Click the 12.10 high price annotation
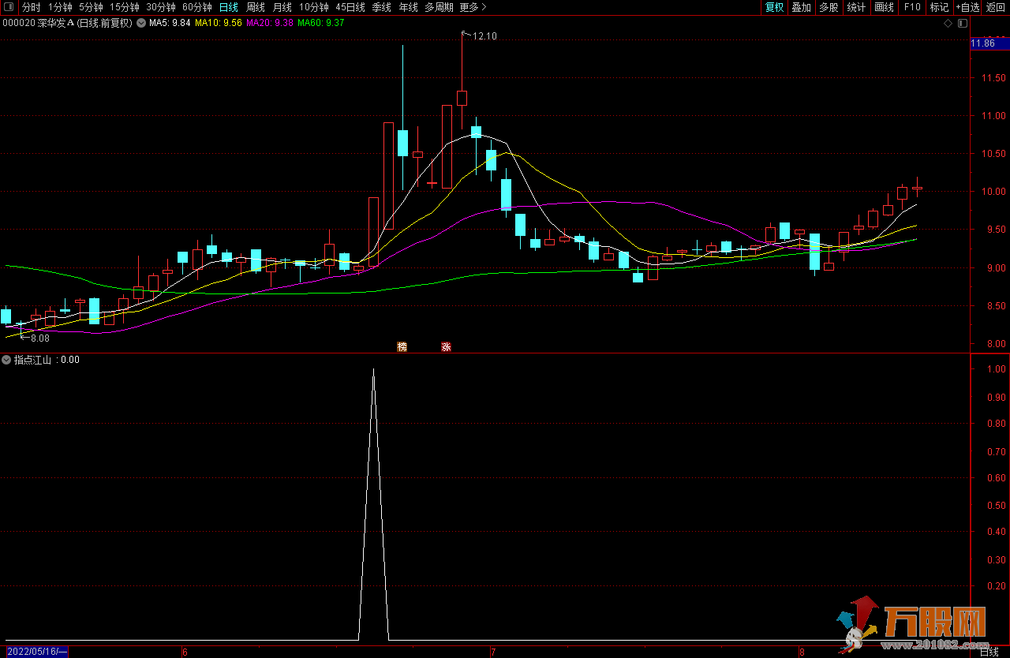 pos(484,36)
